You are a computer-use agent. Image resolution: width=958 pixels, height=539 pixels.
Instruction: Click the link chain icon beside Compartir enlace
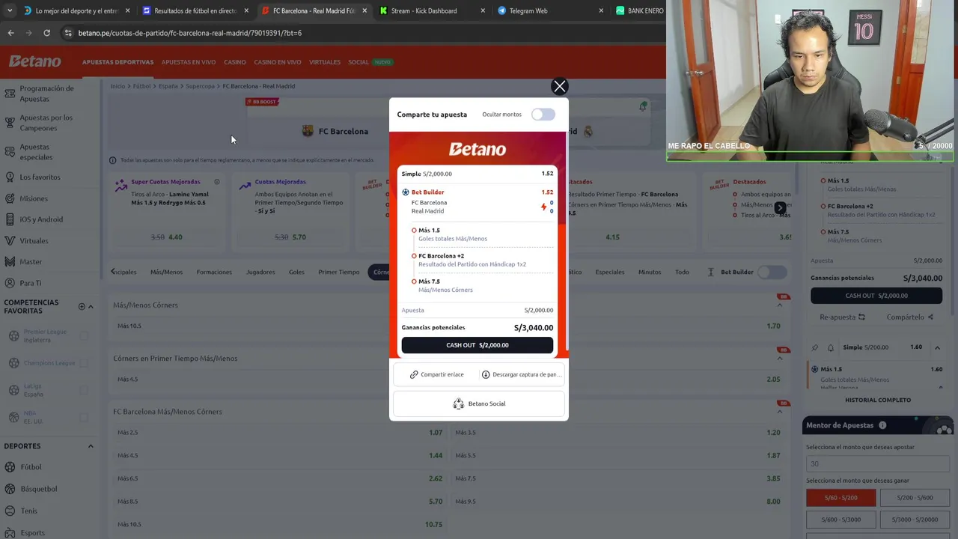tap(414, 374)
